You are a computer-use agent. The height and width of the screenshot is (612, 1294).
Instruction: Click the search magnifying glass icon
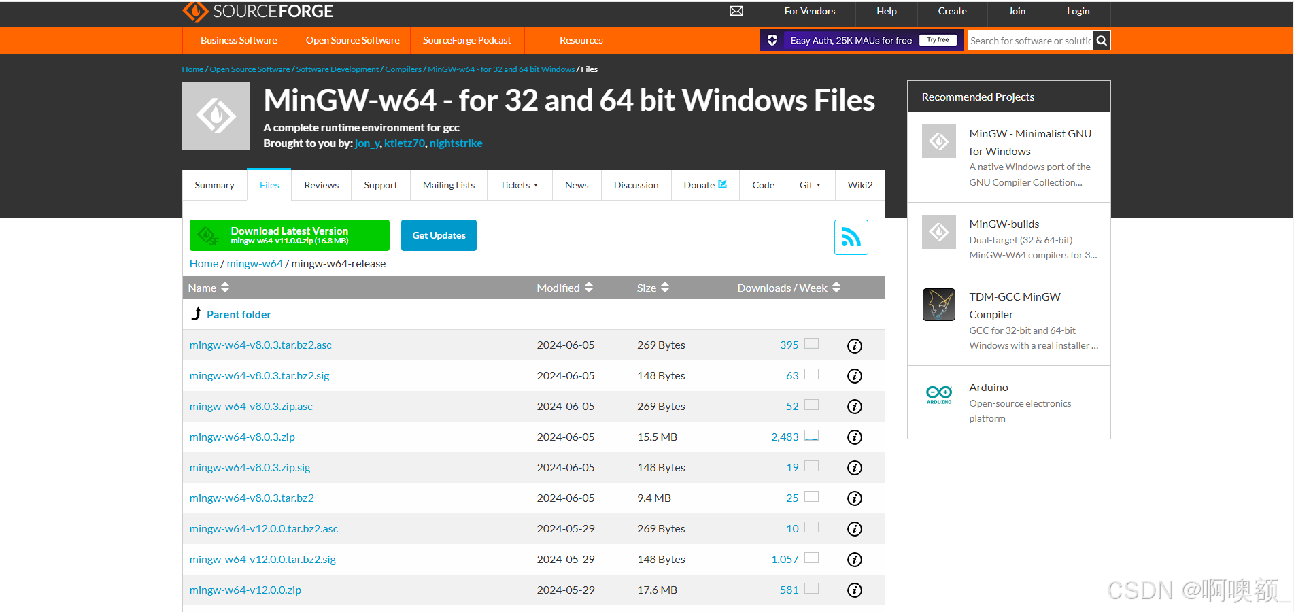point(1102,40)
